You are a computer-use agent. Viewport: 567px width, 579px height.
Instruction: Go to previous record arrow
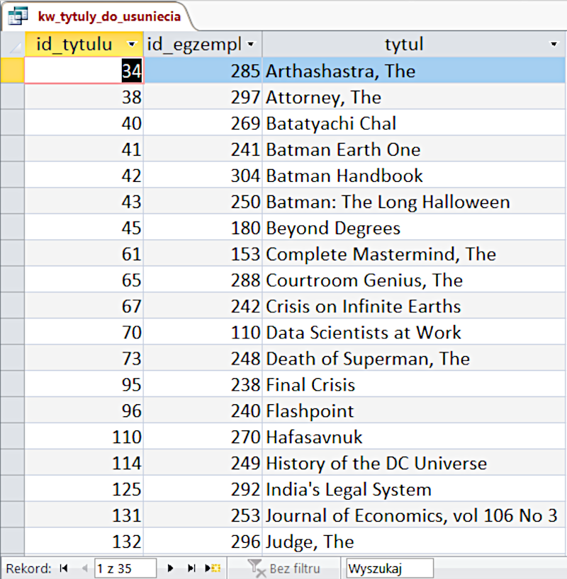[84, 568]
